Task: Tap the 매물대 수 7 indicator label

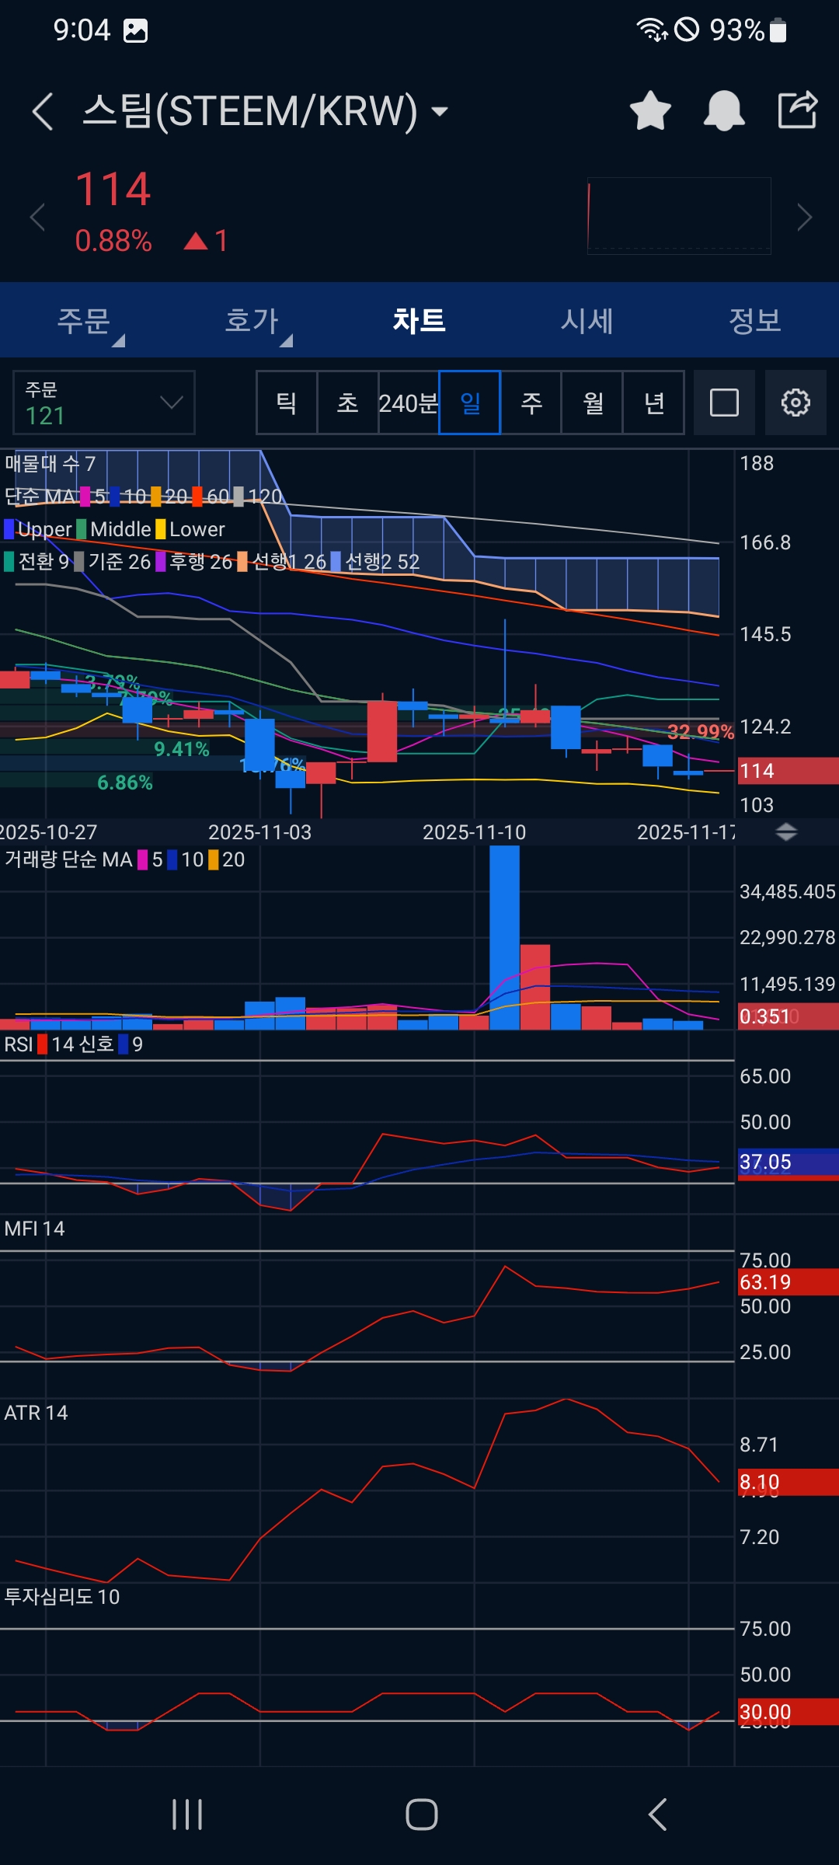Action: [50, 464]
